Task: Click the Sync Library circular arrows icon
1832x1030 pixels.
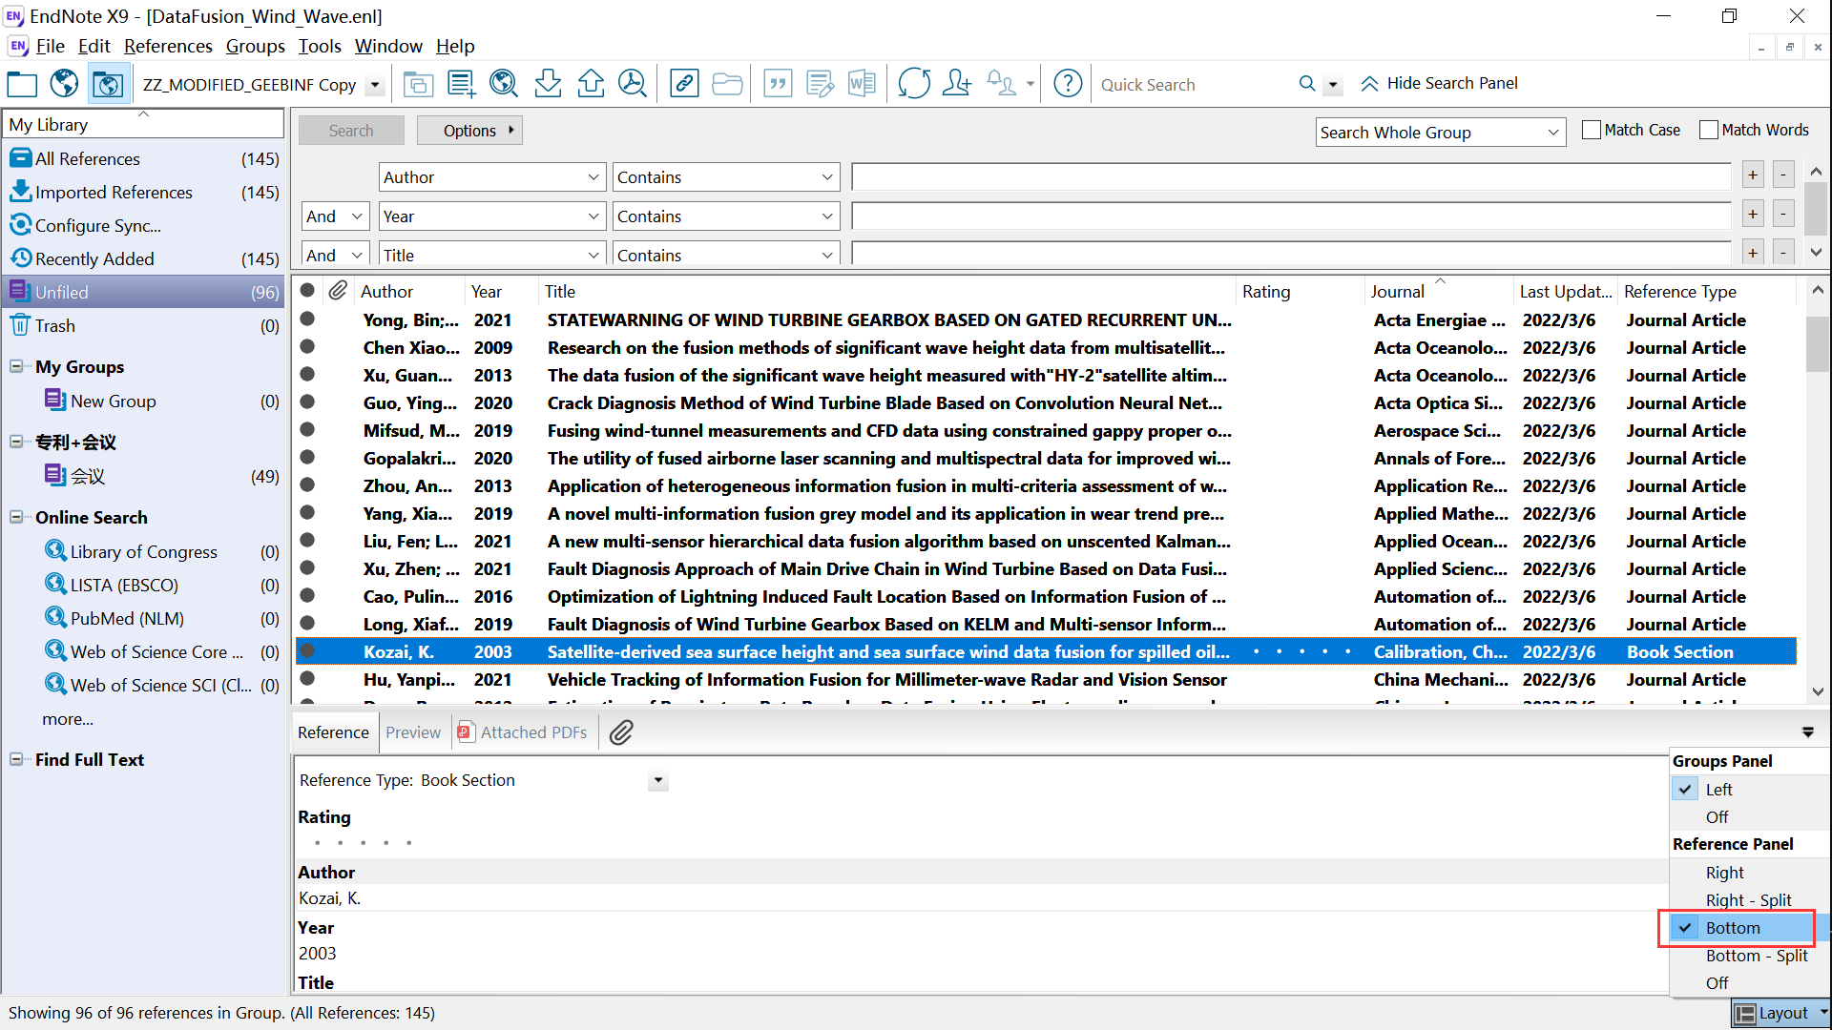Action: [x=913, y=84]
